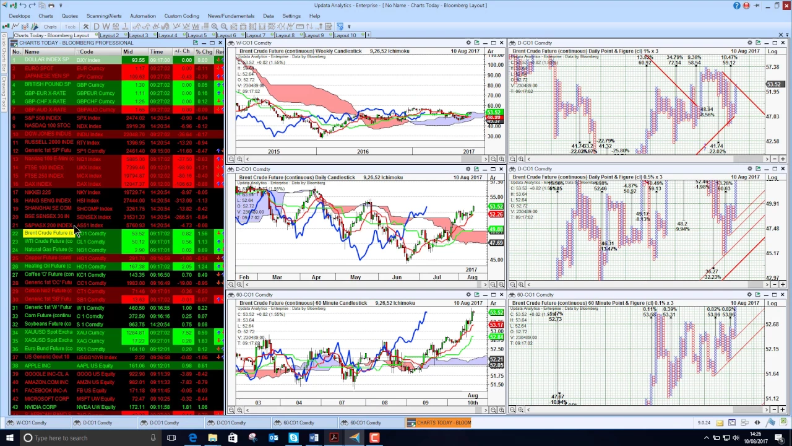Screen dimensions: 792x446
Task: Expand the Drawing Tools side panel tab
Action: click(4, 93)
